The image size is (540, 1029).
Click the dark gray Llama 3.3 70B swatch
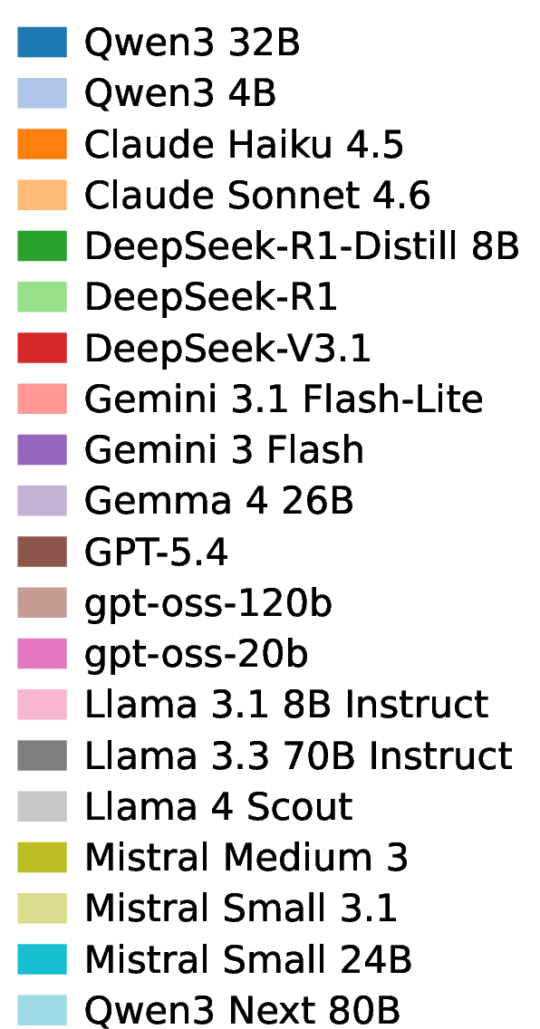click(42, 755)
